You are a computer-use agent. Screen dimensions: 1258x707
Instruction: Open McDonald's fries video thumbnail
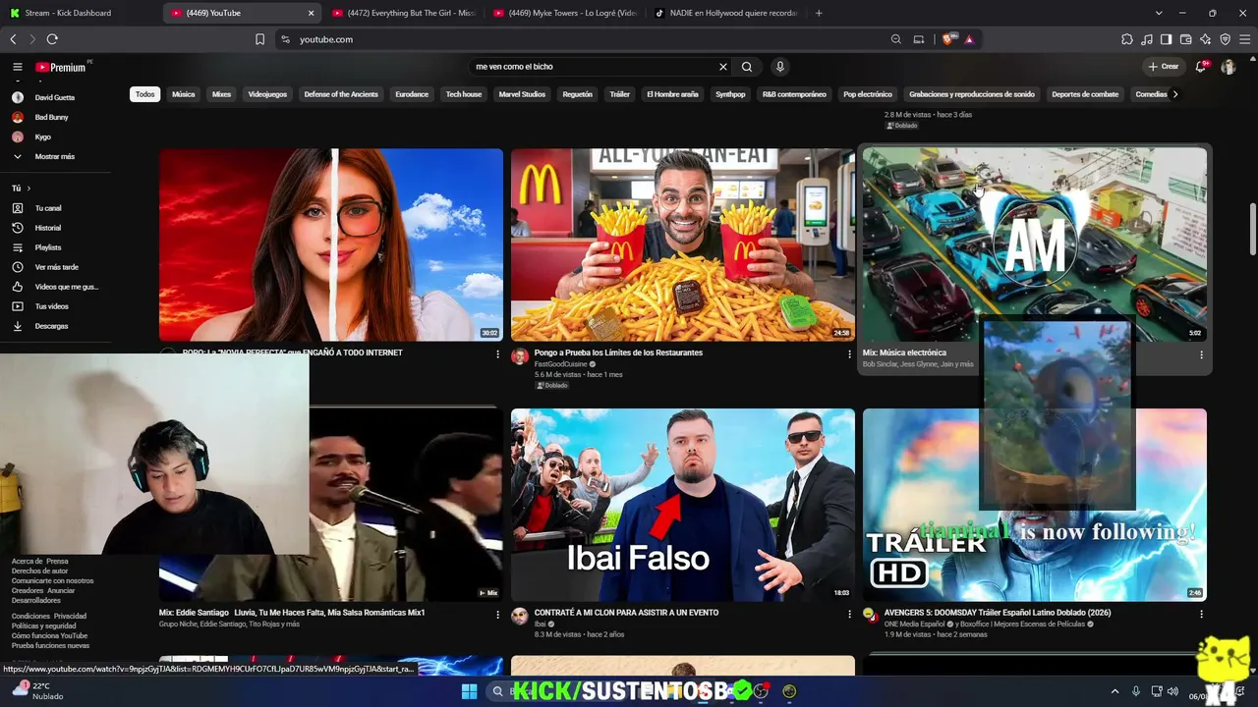point(683,245)
